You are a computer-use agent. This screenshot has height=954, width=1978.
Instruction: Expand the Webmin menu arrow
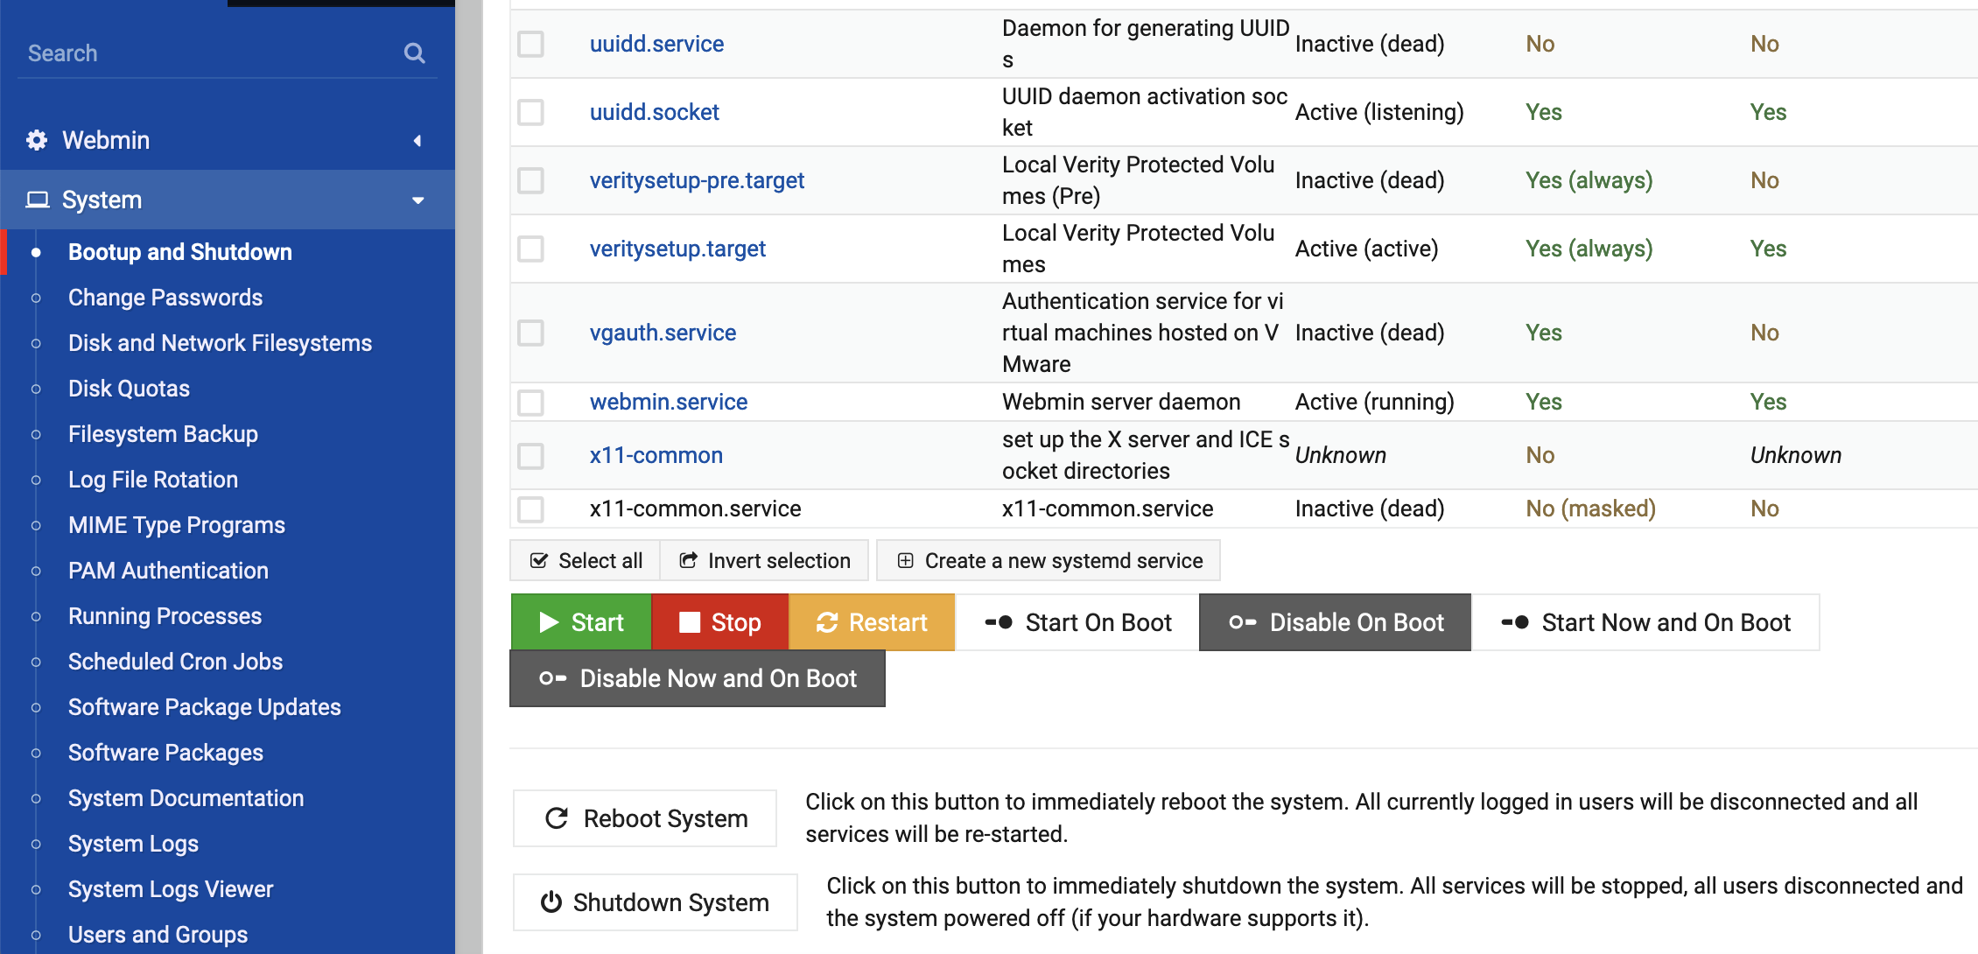pyautogui.click(x=417, y=140)
